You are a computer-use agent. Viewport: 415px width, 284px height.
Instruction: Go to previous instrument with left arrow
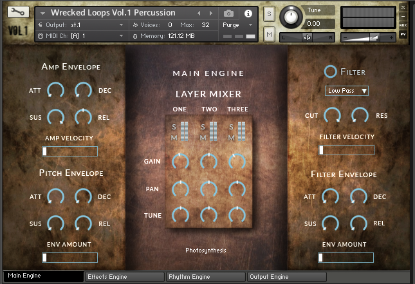coord(199,13)
